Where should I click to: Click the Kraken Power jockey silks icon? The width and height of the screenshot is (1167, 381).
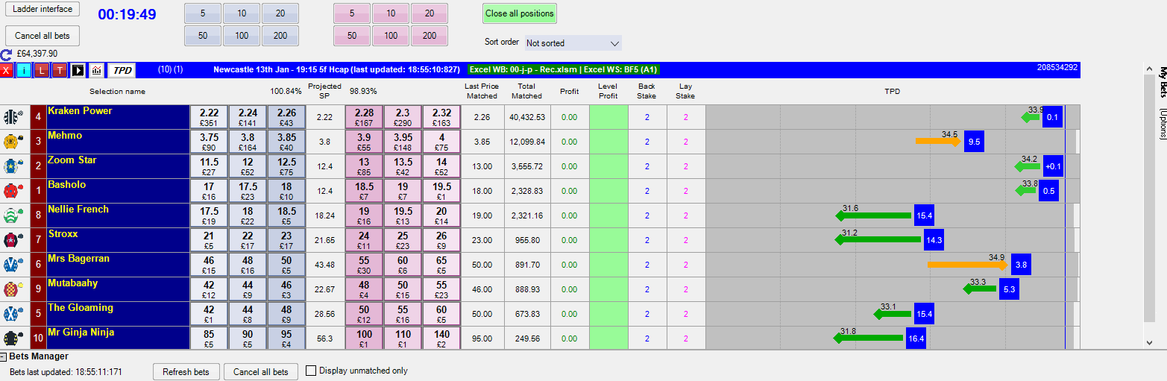click(x=11, y=117)
